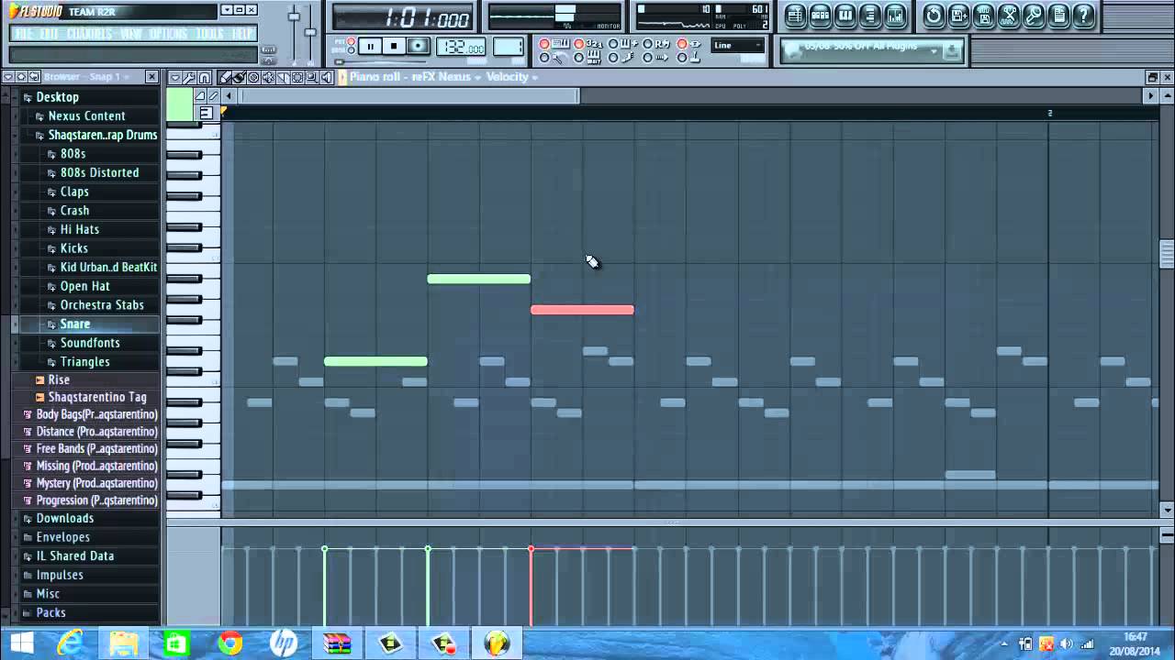
Task: Show the Browser via toolbar icon
Action: pos(870,15)
